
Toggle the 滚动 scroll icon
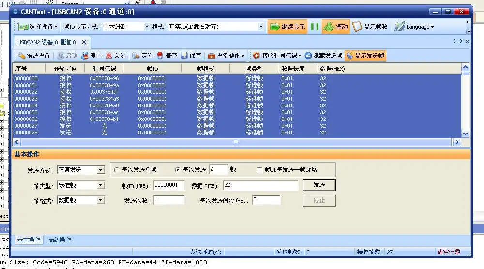[336, 27]
